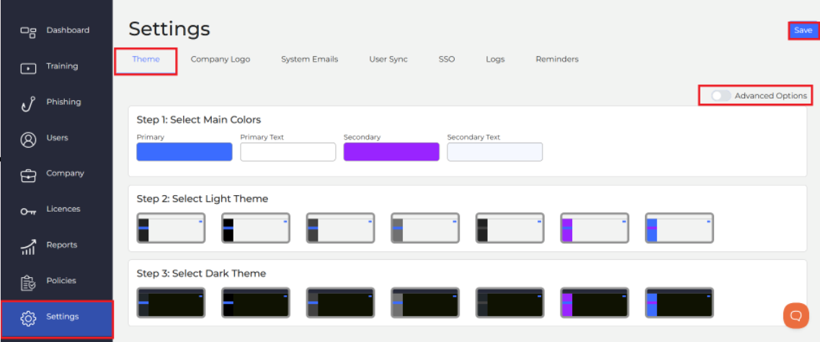Select dark theme with purple sidebar
Screen dimensions: 820x342
click(594, 302)
